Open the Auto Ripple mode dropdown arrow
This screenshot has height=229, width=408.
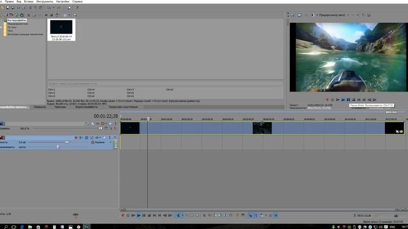point(266,216)
